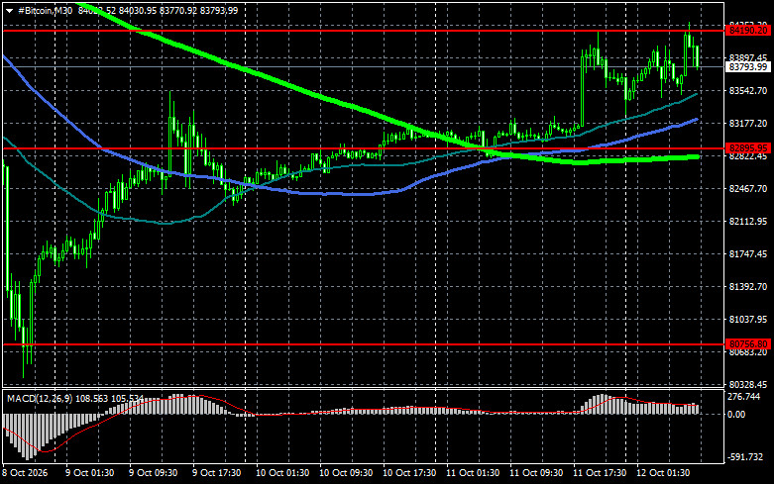
Task: Select the 84030.95 high value in title
Action: tap(137, 10)
